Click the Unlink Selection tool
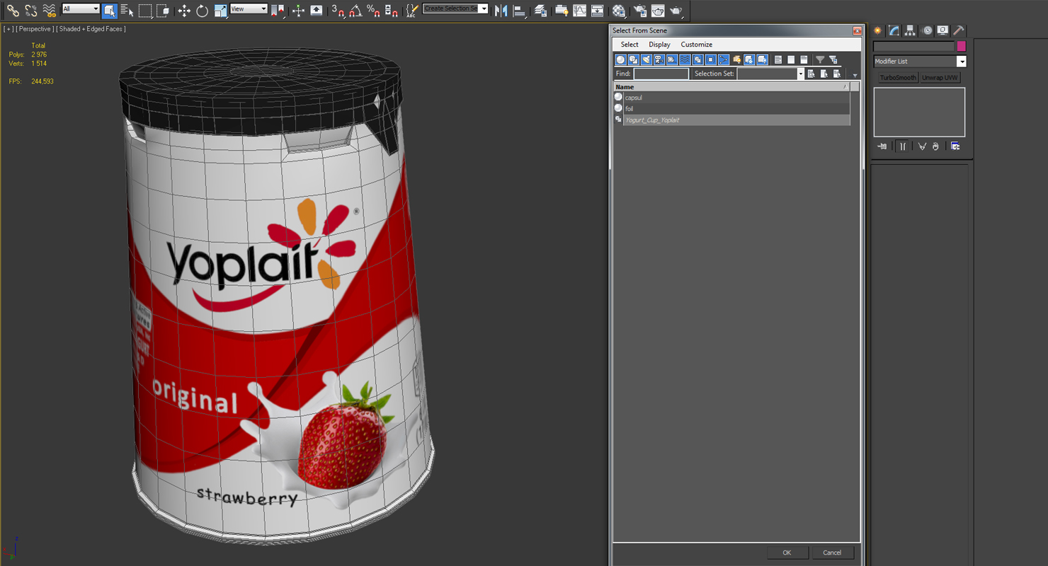 click(31, 11)
